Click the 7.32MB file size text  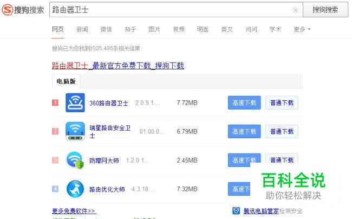[187, 189]
